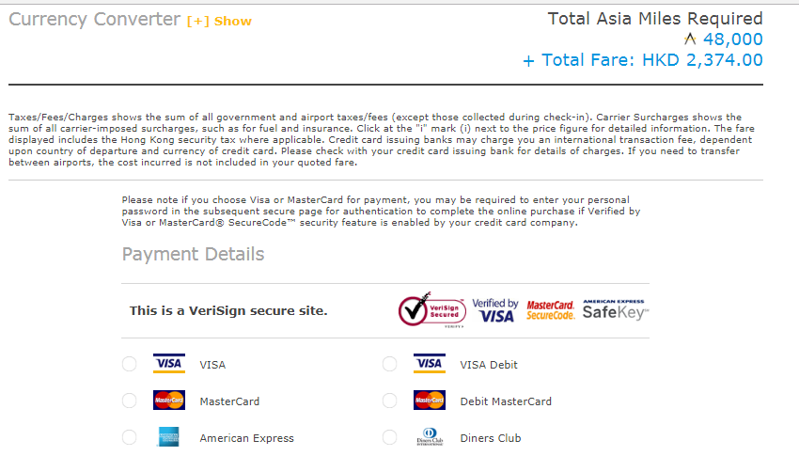
Task: Click the MasterCard card logo icon
Action: (x=169, y=401)
